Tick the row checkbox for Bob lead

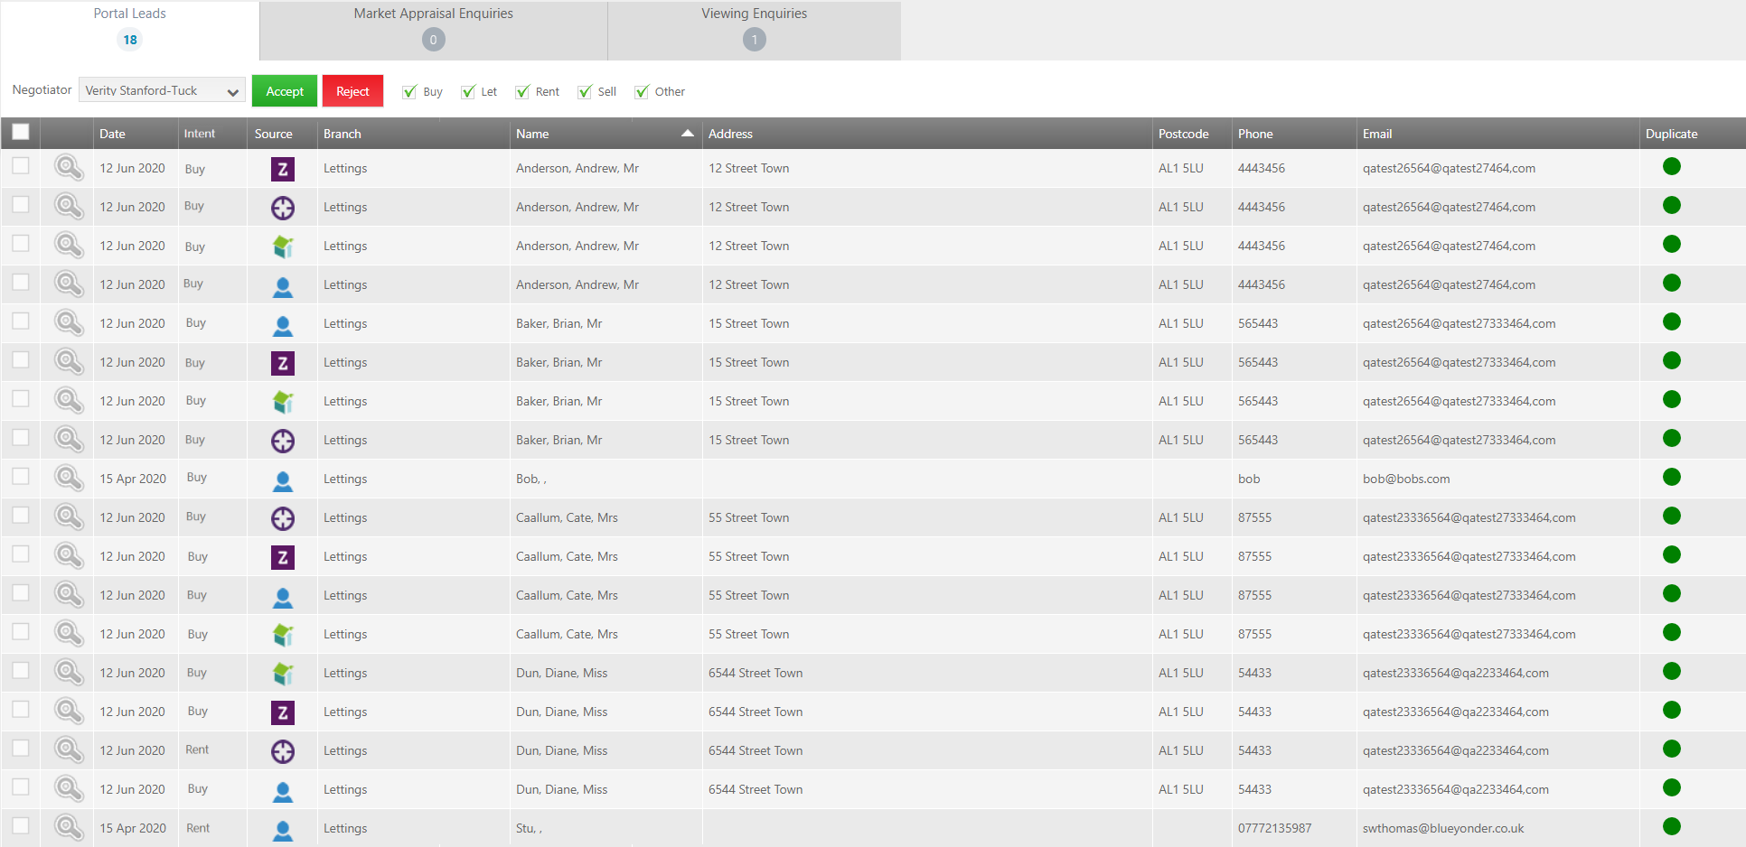[21, 476]
